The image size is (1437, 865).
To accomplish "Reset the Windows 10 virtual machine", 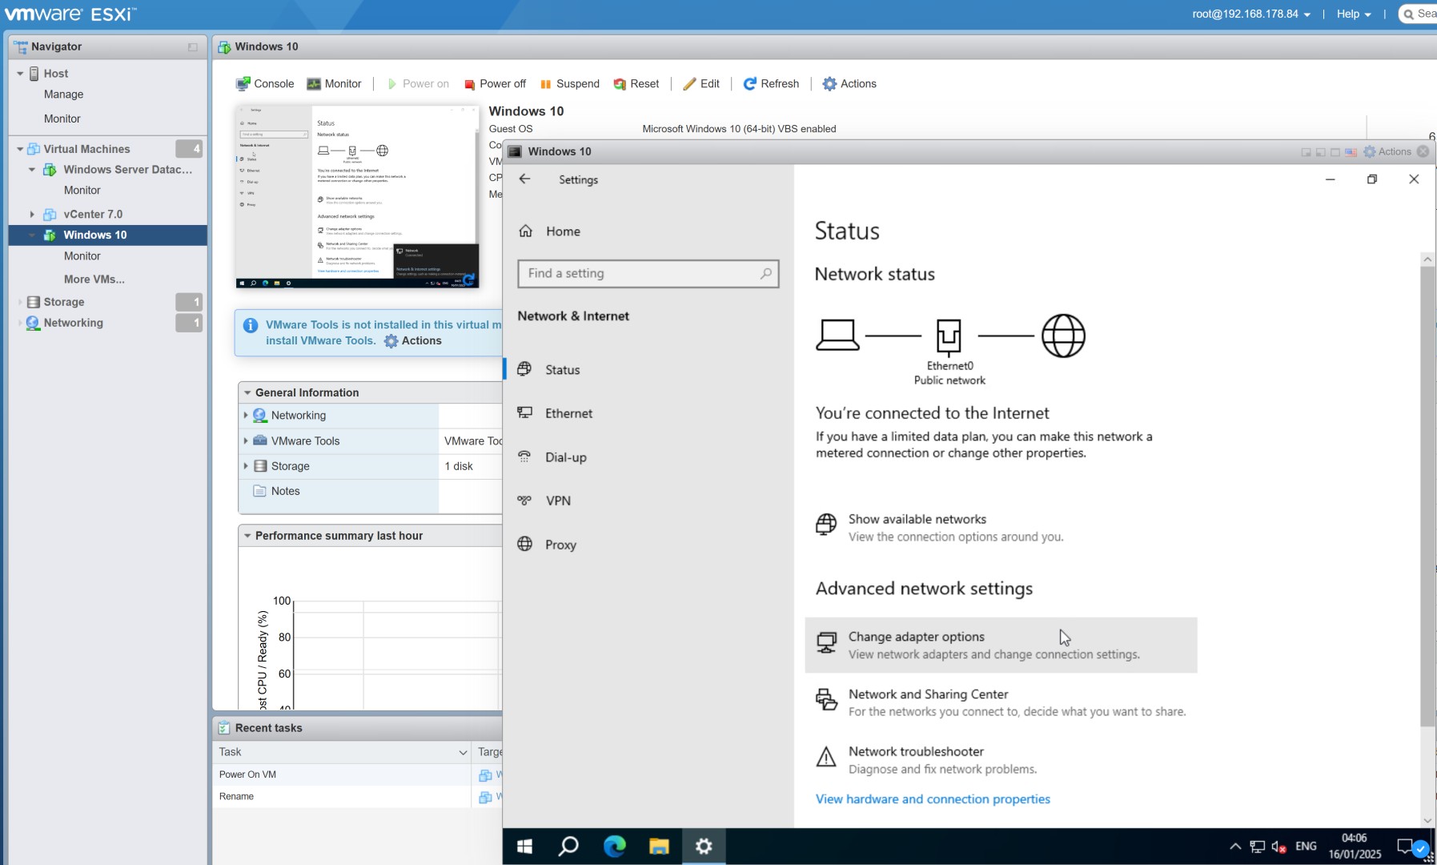I will click(x=636, y=83).
